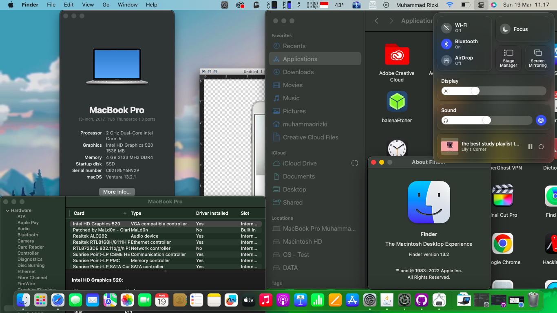
Task: Sort by Card column header
Action: (x=79, y=213)
